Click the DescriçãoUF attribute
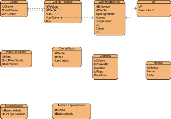This screenshot has width=171, height=119. (146, 10)
